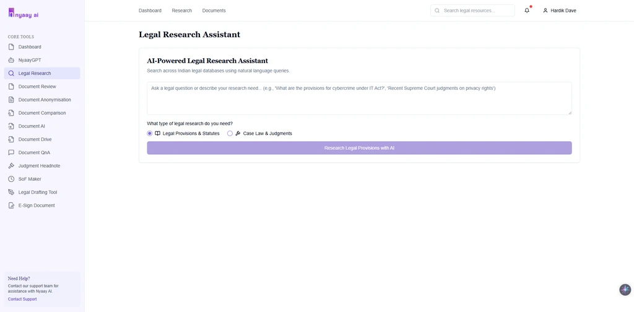Go to Dashboard label in the sidebar
The height and width of the screenshot is (312, 634).
30,47
